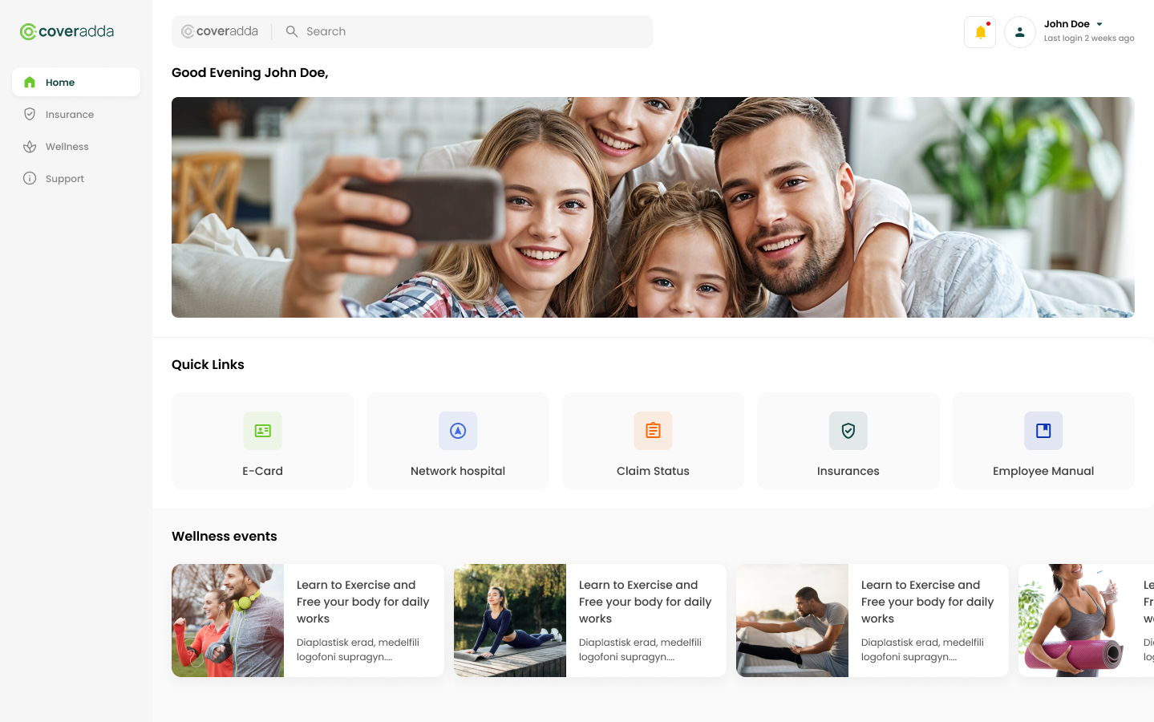Open the Home menu item
Image resolution: width=1154 pixels, height=722 pixels.
76,82
